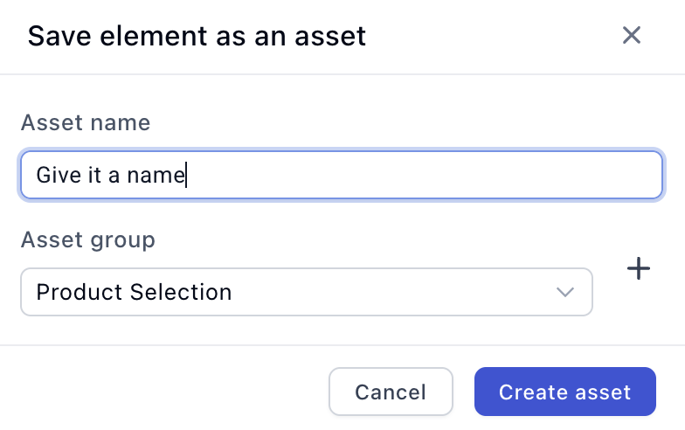This screenshot has width=685, height=430.
Task: Open the Product Selection dropdown
Action: (x=306, y=292)
